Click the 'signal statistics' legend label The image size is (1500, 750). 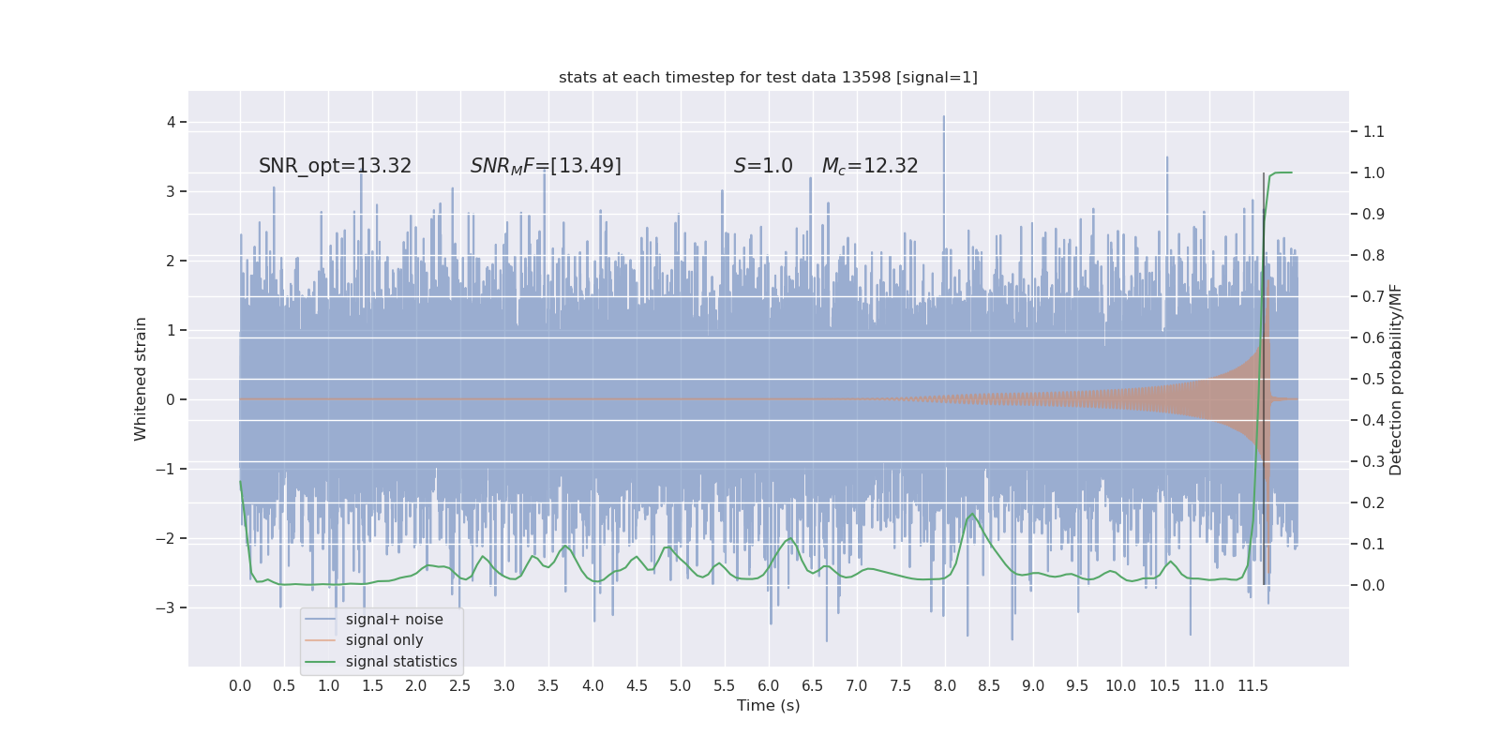(x=401, y=662)
